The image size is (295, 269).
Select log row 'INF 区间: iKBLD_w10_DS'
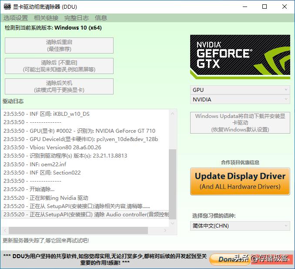click(85, 114)
